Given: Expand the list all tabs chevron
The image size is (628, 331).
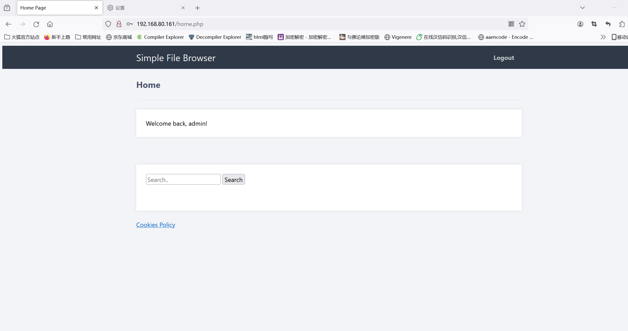Looking at the screenshot, I should pos(583,8).
